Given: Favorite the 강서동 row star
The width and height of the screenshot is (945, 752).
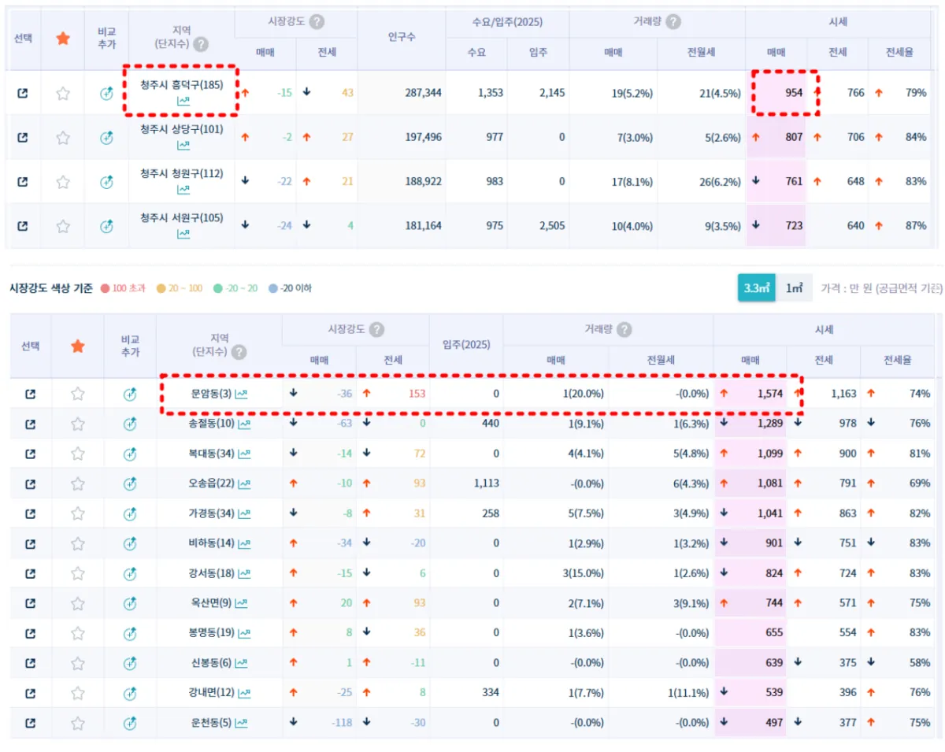Looking at the screenshot, I should [78, 573].
